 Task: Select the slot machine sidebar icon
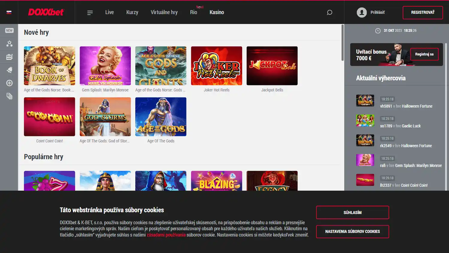9,57
